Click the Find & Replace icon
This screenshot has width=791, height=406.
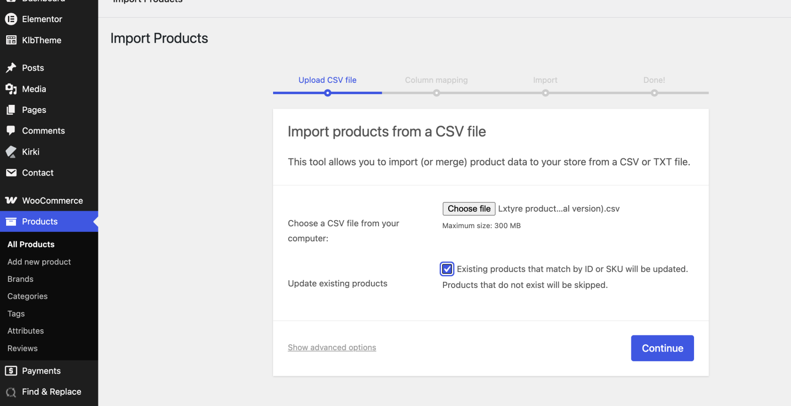(11, 392)
